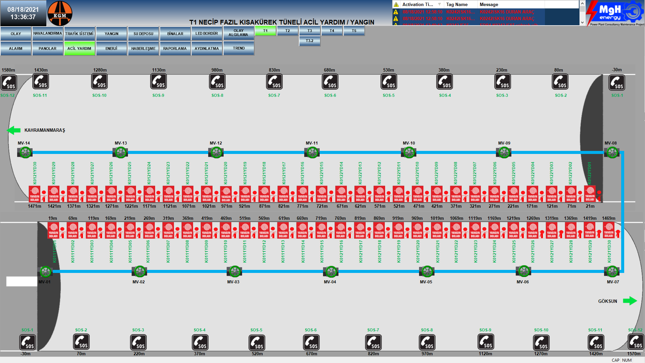Click the bottom SOS-8 phone icon at 970m

427,342
